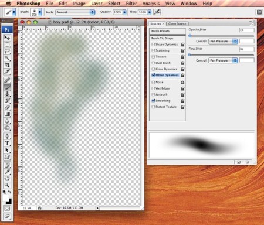Viewport: 264px width, 225px height.
Task: Create new brush in Brushes panel
Action: 239,162
